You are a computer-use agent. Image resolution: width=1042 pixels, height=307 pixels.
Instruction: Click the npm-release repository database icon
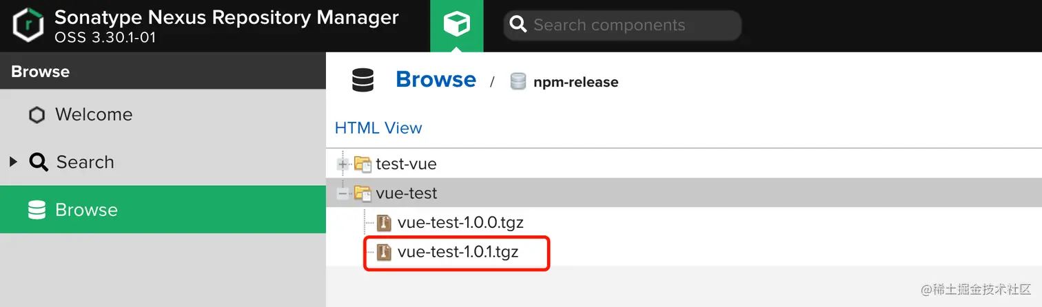tap(518, 82)
